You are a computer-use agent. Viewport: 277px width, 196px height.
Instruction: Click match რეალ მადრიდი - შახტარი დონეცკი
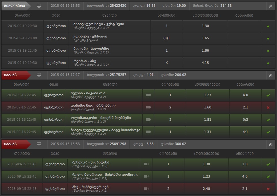tap(105, 174)
